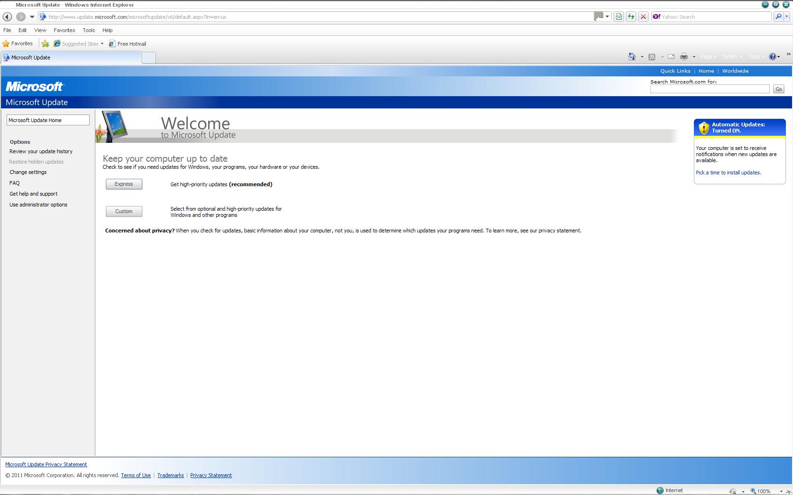Open the Tools command bar menu
Viewport: 793px width, 495px height.
point(756,57)
